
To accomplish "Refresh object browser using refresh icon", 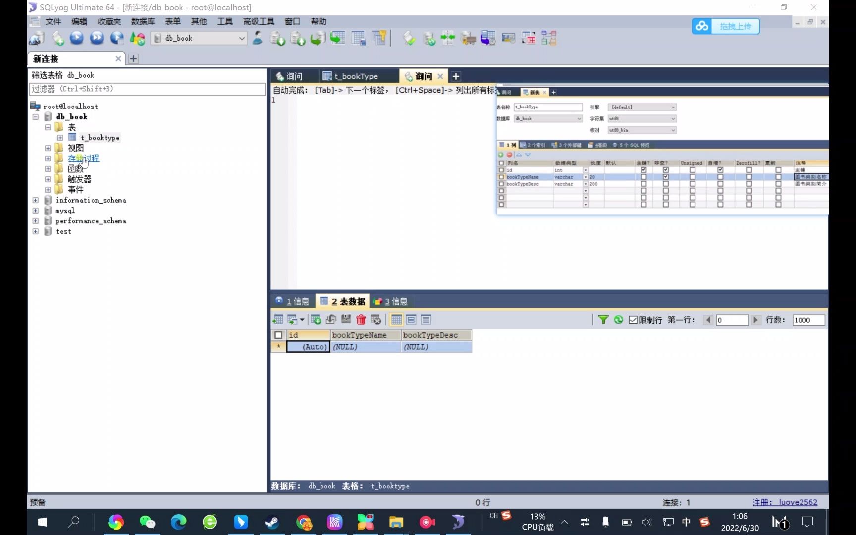I will click(137, 38).
